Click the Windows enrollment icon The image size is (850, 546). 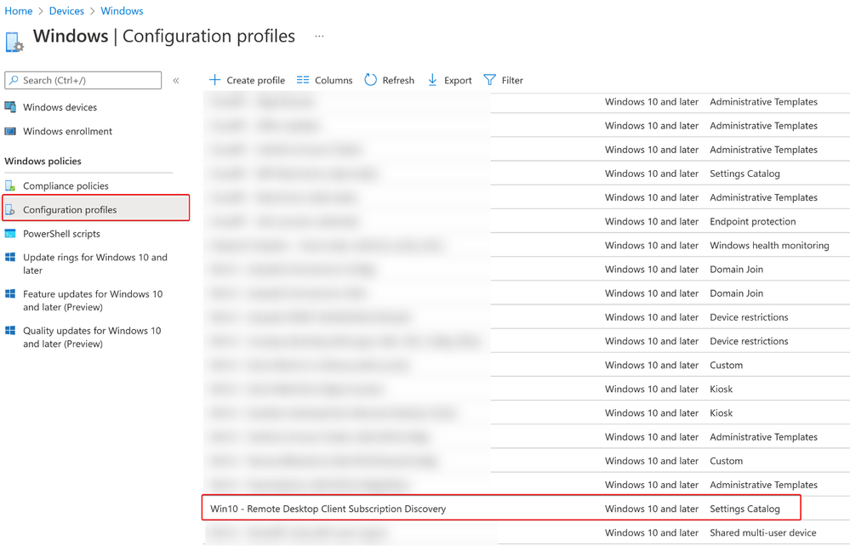click(10, 131)
